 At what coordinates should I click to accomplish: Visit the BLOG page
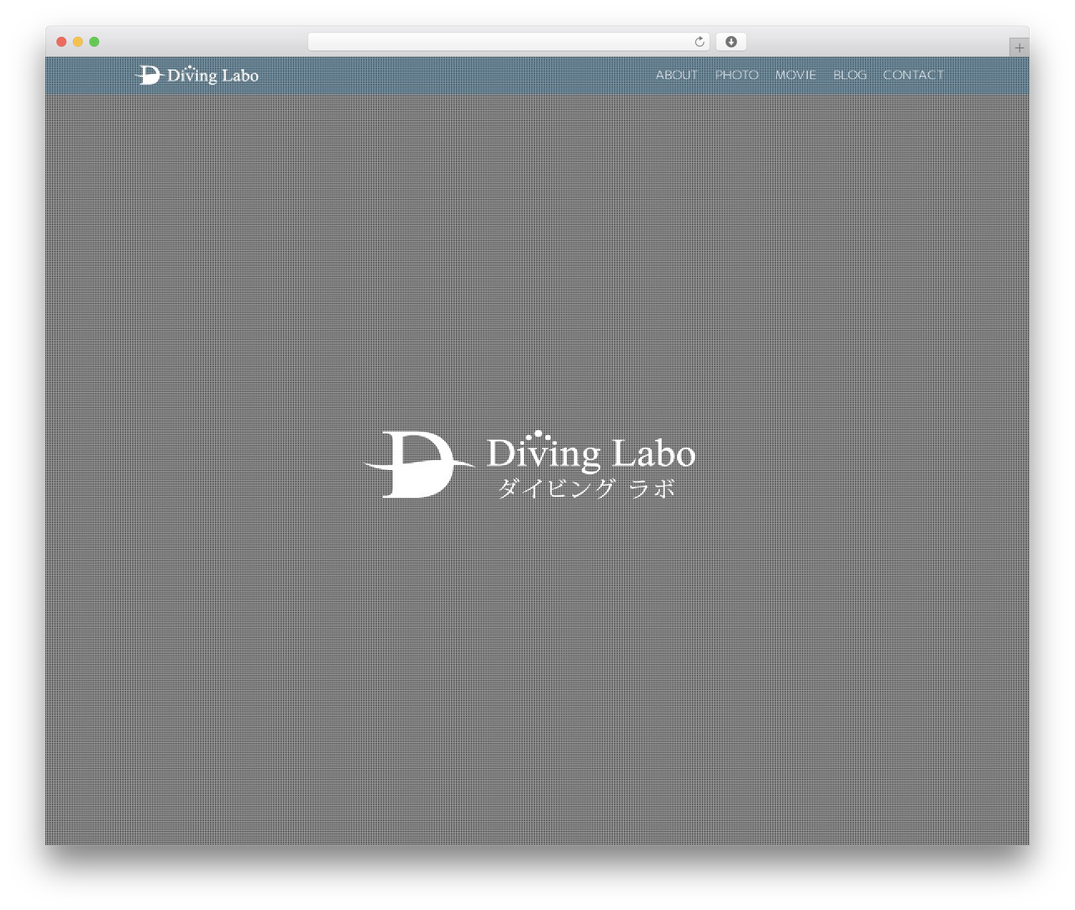(849, 75)
